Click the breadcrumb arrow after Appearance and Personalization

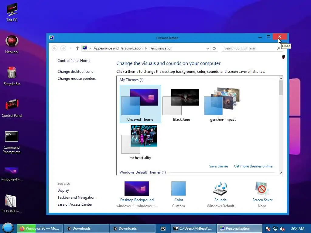146,48
